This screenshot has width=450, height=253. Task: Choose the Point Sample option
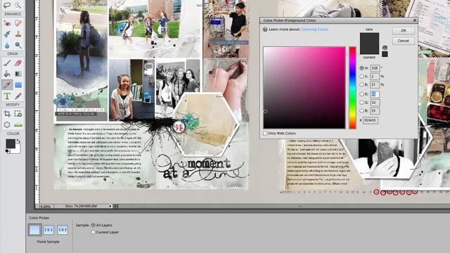click(x=34, y=230)
